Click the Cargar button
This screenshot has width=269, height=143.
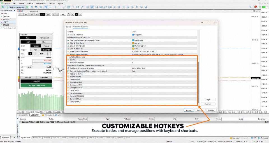click(208, 100)
